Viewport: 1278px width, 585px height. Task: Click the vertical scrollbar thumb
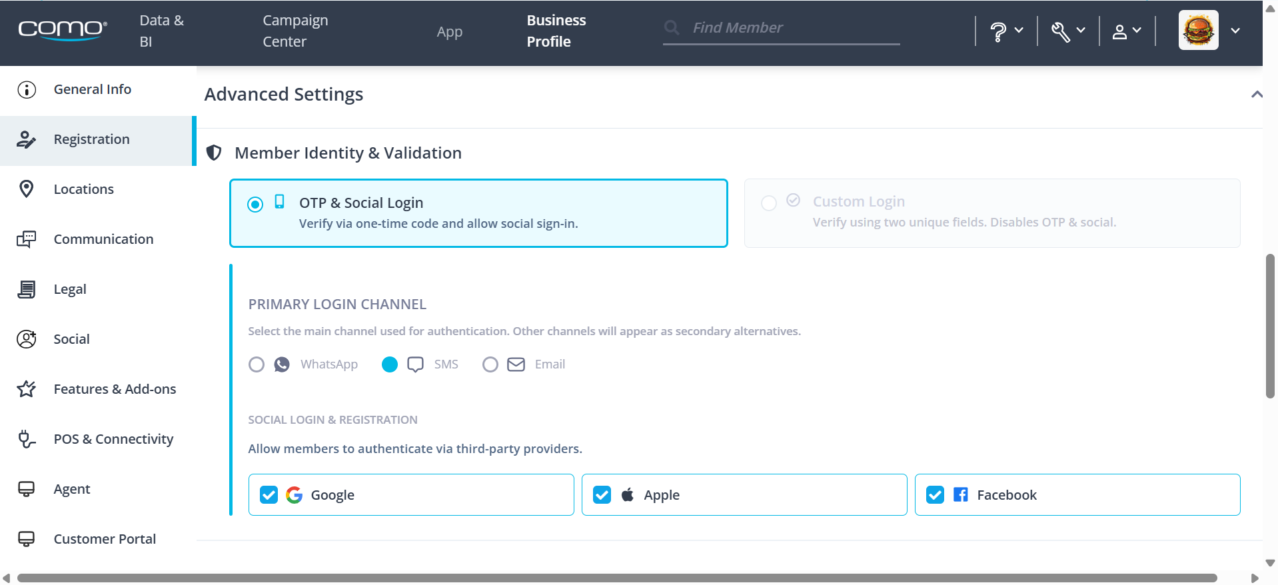point(1270,326)
